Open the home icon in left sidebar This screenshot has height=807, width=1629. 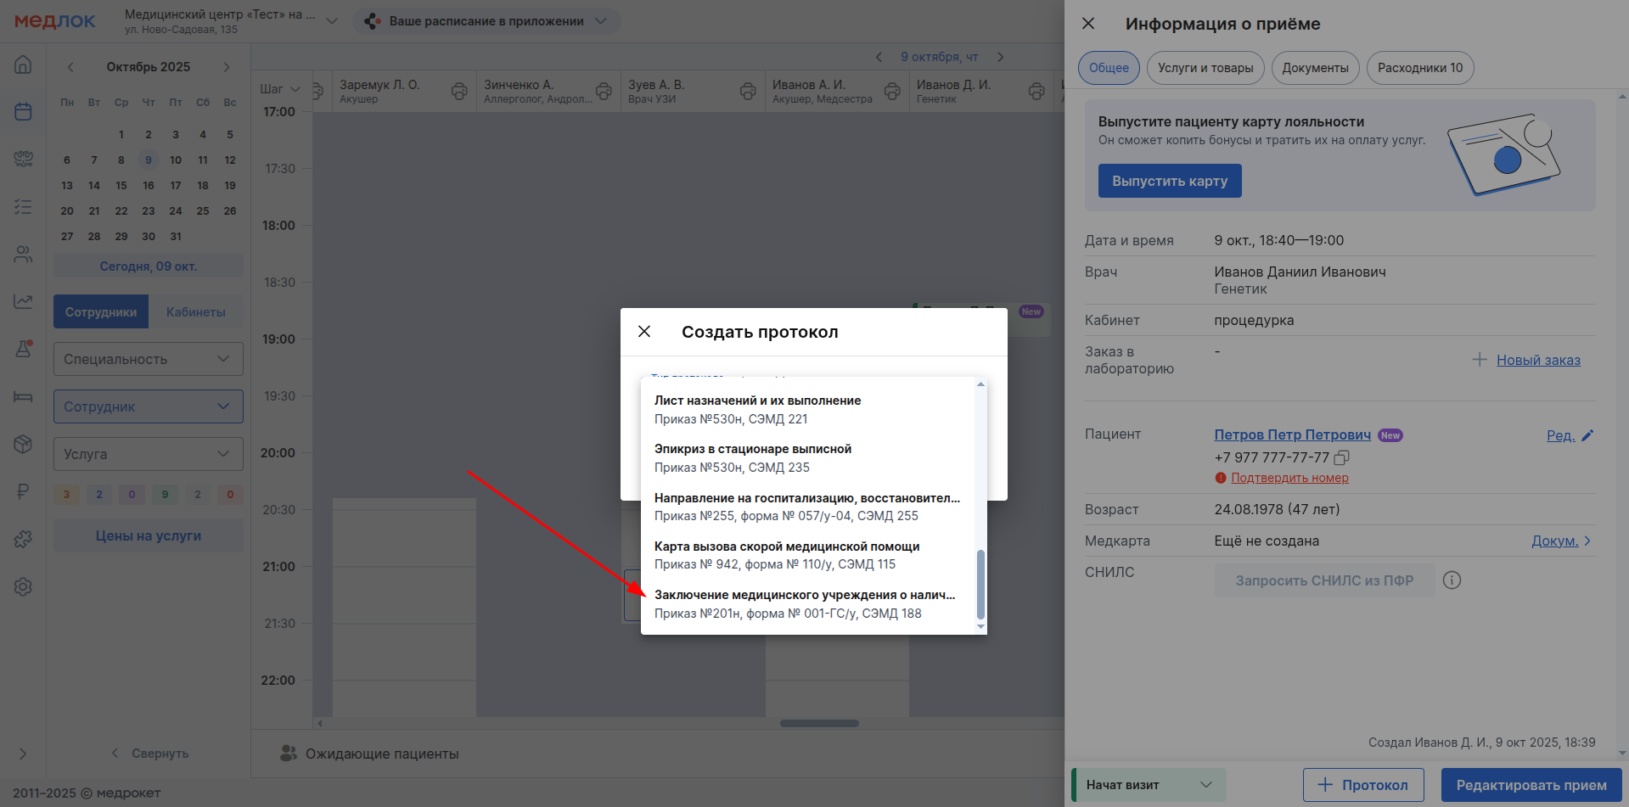pyautogui.click(x=23, y=64)
